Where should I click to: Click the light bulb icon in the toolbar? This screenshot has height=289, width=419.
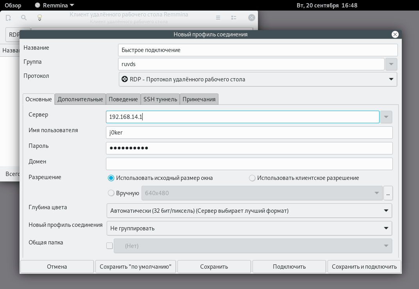(39, 18)
